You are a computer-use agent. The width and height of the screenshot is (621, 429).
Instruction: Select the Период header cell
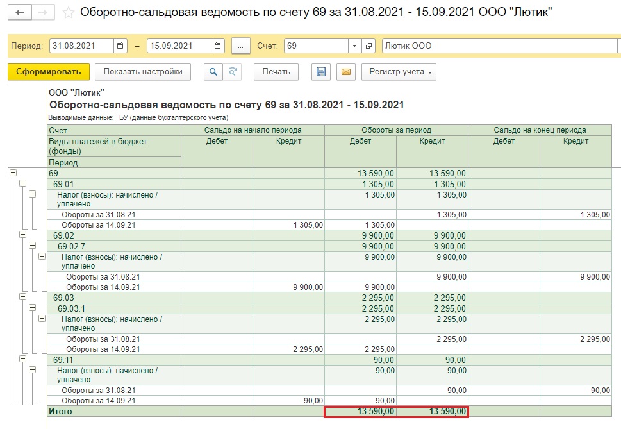point(114,162)
